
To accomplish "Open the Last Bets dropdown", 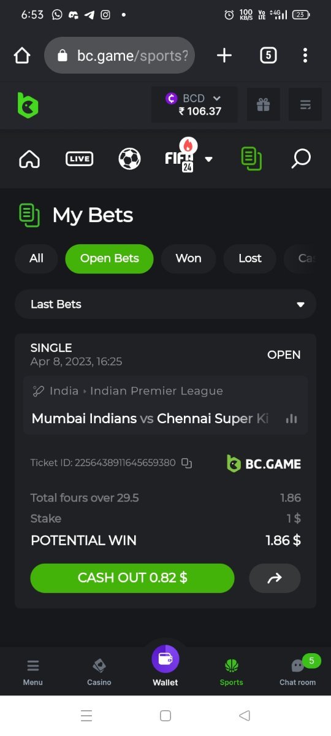I will (165, 304).
